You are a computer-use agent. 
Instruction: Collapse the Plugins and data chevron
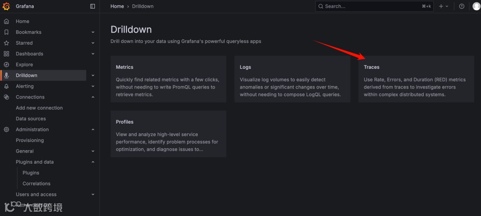93,162
